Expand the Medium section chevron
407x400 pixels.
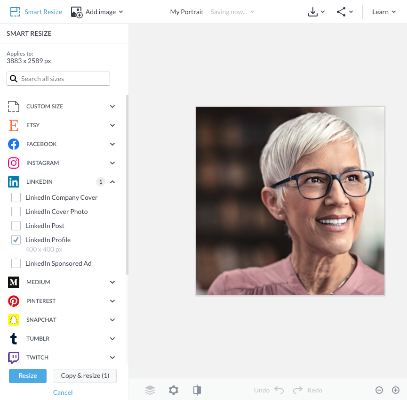(112, 282)
